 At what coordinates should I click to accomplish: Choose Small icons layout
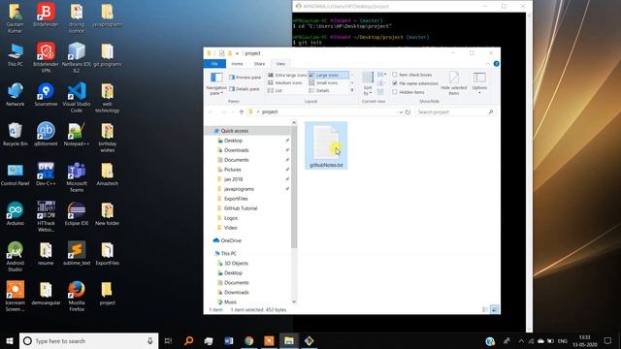323,82
